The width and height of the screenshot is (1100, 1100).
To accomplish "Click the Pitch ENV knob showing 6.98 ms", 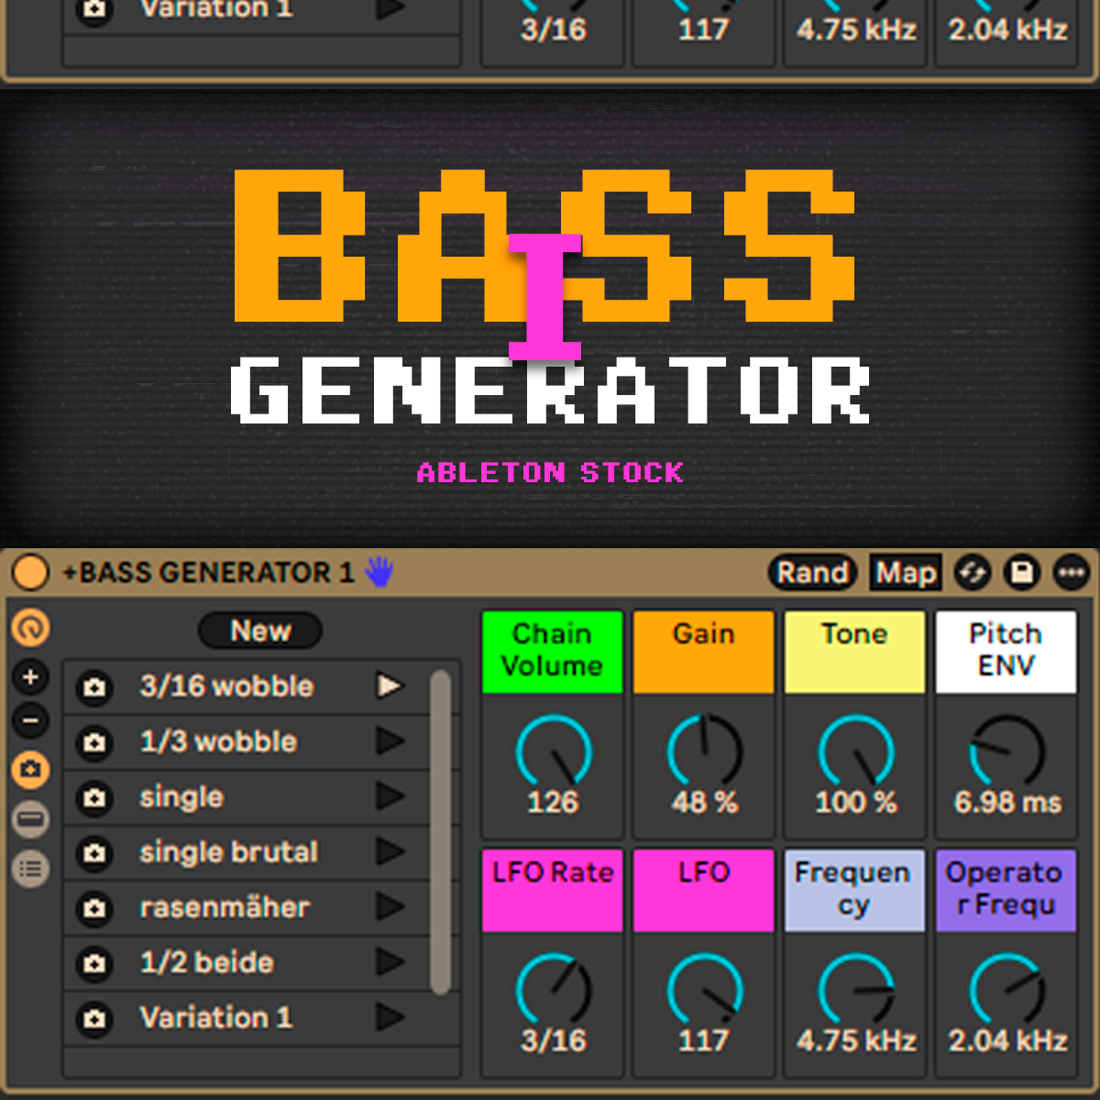I will [1007, 752].
